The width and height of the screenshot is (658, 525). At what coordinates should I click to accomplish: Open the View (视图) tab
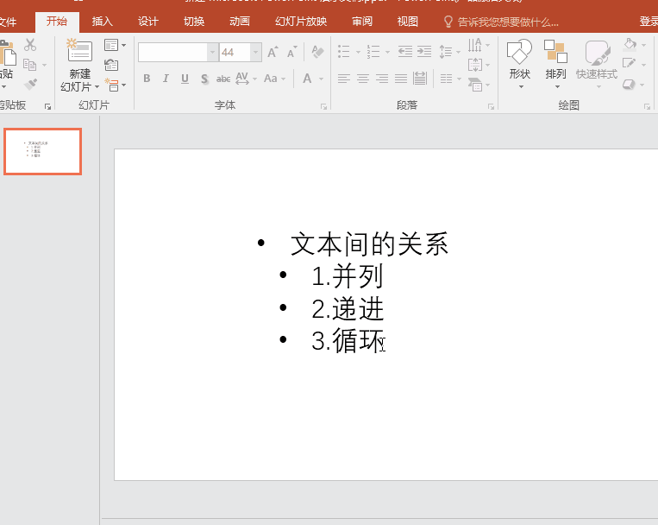point(408,21)
